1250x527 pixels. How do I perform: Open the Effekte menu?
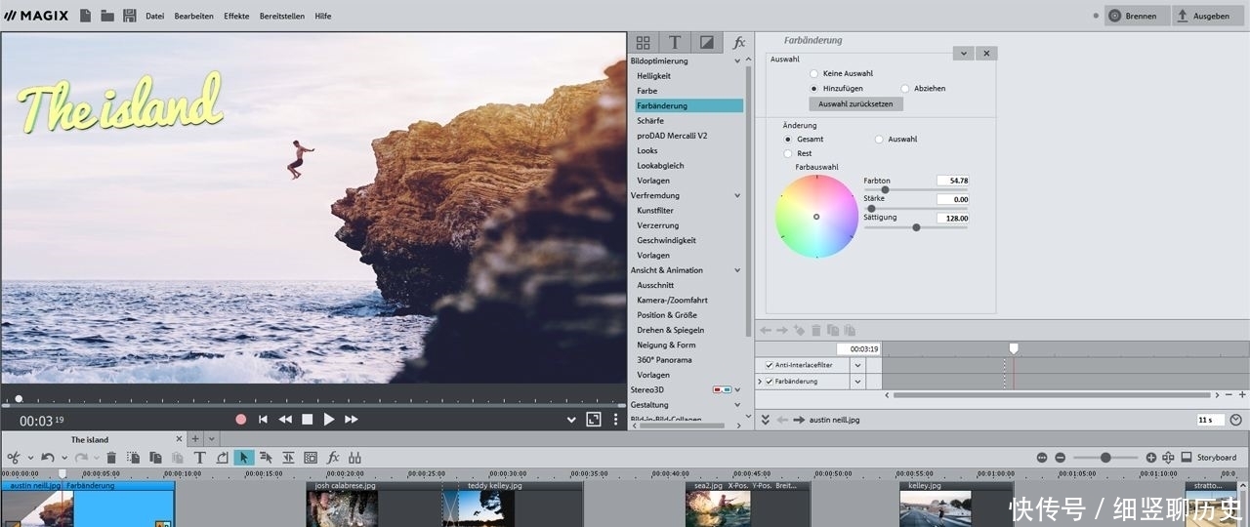click(x=236, y=17)
